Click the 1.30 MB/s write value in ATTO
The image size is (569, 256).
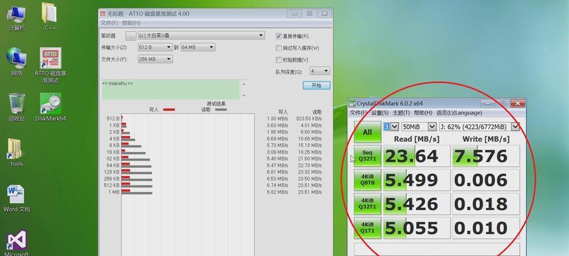(x=277, y=118)
